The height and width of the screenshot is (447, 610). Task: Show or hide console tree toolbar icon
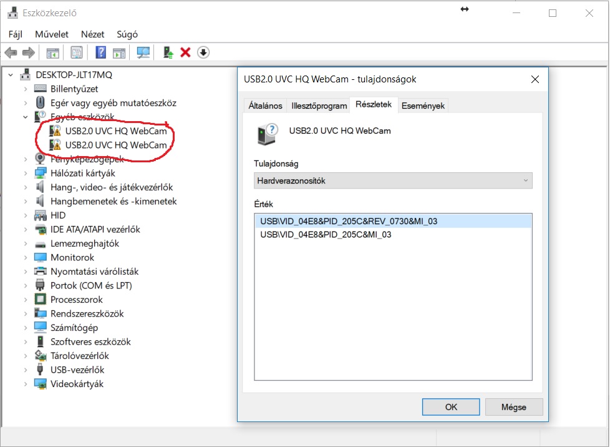point(52,52)
